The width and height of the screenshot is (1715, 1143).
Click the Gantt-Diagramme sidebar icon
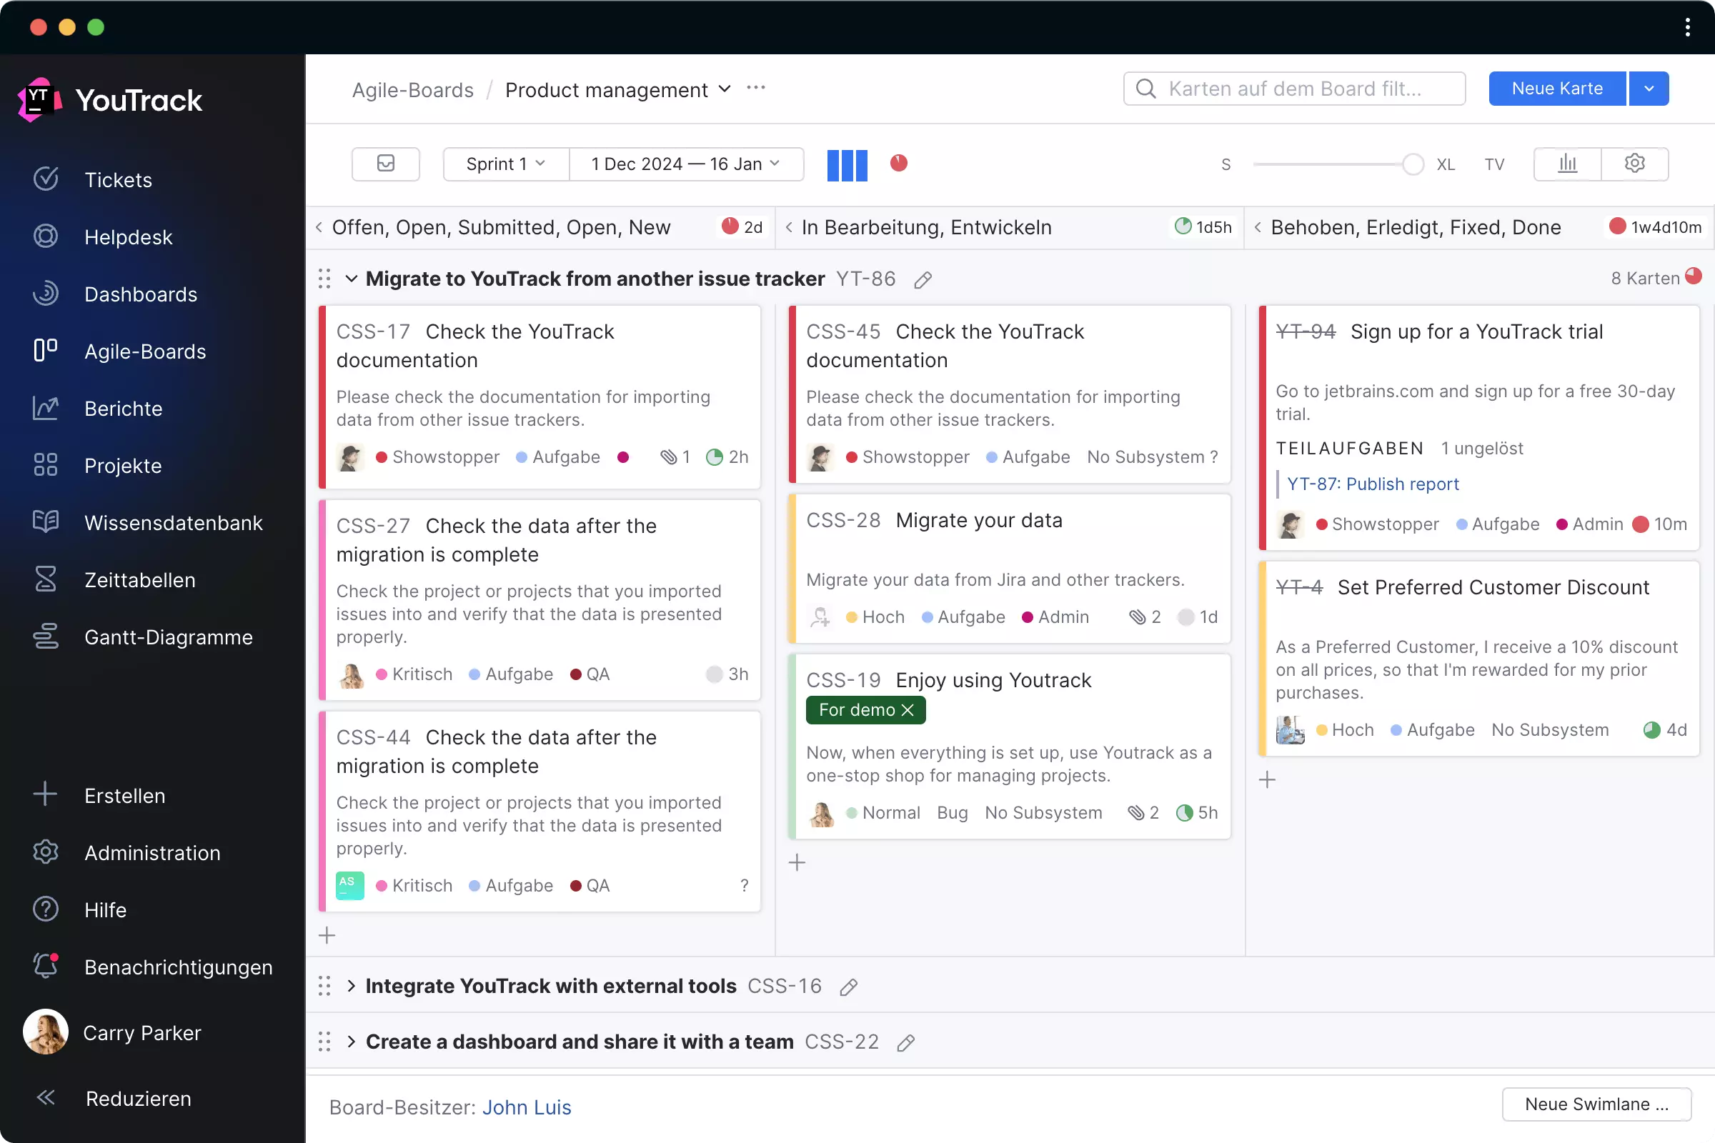[46, 637]
